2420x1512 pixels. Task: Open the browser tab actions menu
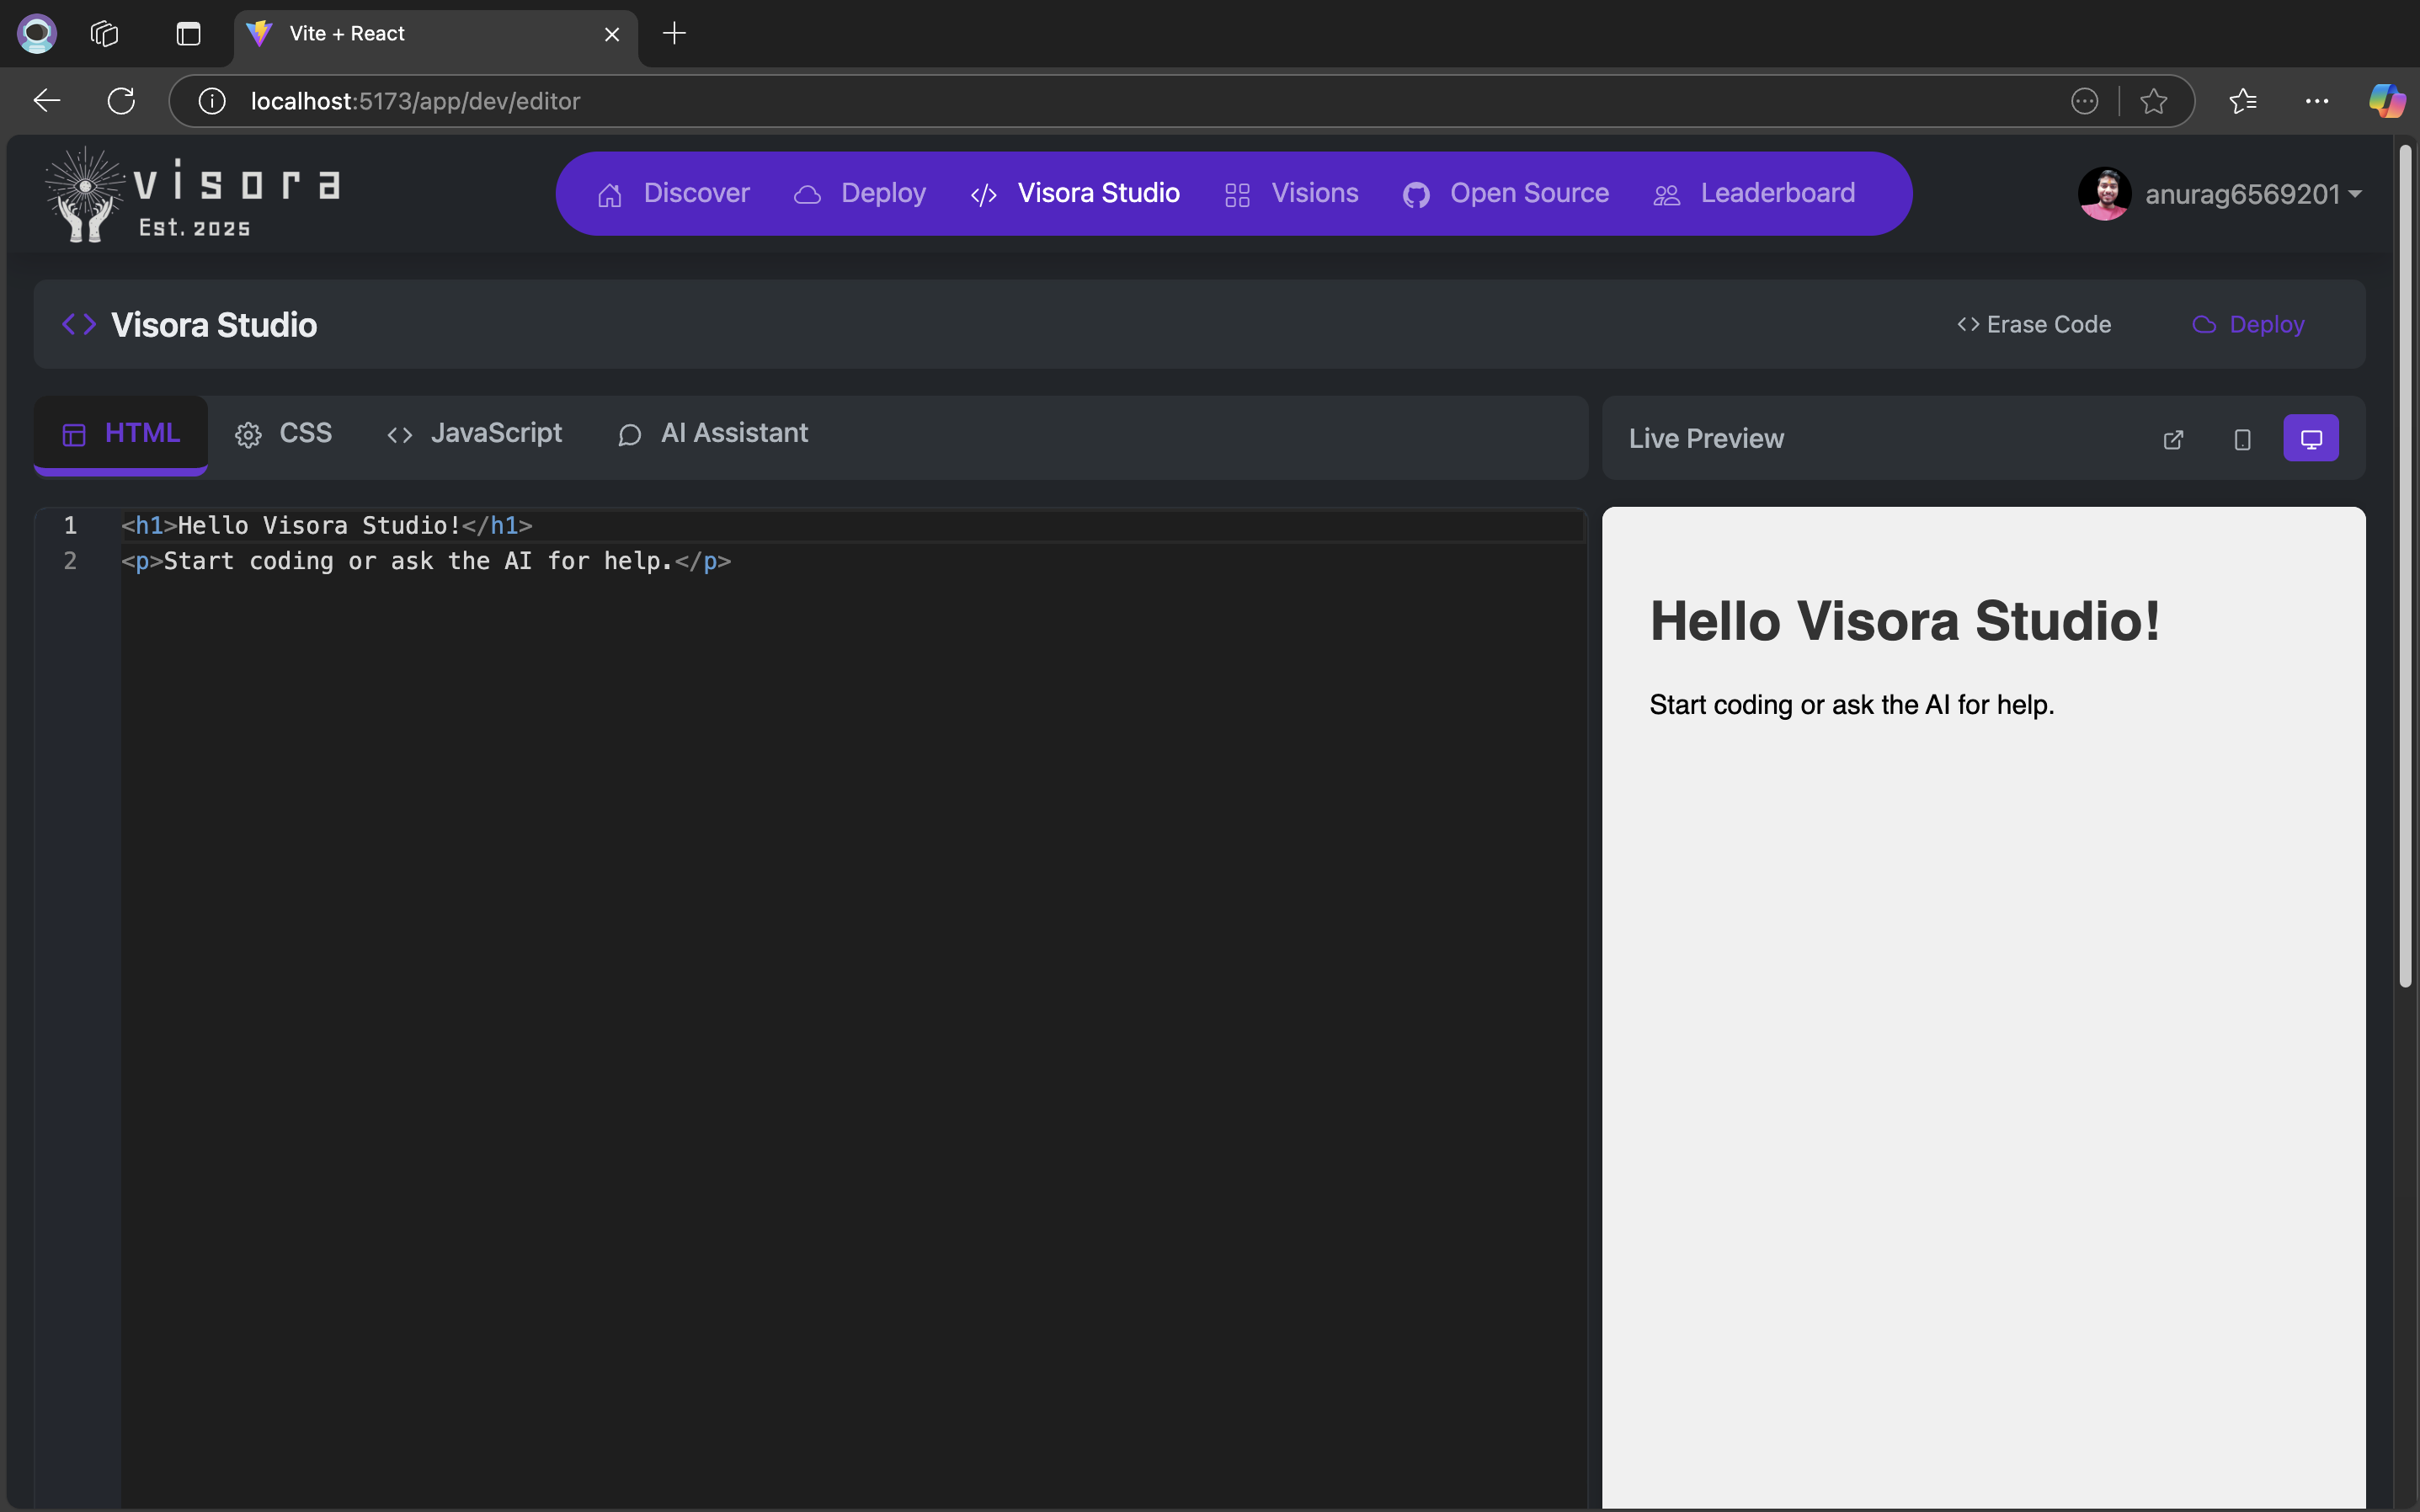click(x=188, y=34)
